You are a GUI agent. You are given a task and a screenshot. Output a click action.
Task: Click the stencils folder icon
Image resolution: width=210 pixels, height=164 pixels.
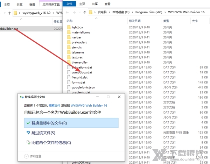click(x=69, y=47)
